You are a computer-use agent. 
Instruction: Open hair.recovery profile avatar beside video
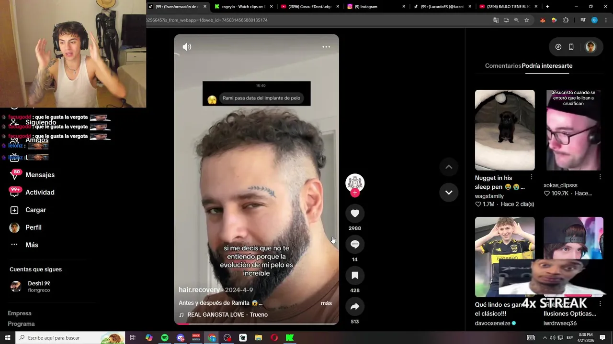pos(355,183)
